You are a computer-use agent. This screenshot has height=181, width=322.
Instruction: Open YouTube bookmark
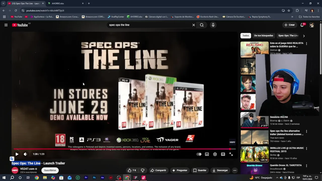pyautogui.click(x=16, y=17)
